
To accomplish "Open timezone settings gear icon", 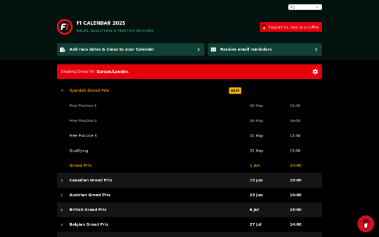I will 315,71.
